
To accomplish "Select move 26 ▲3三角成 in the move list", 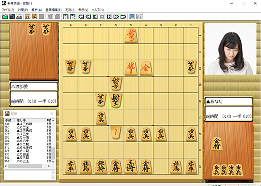I will 28,131.
